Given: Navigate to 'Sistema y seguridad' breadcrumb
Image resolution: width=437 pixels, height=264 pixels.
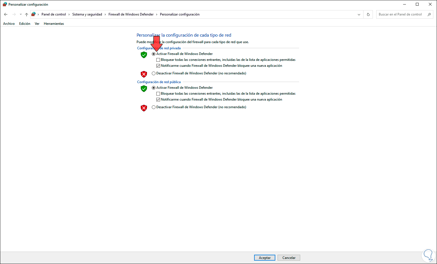Looking at the screenshot, I should point(87,14).
